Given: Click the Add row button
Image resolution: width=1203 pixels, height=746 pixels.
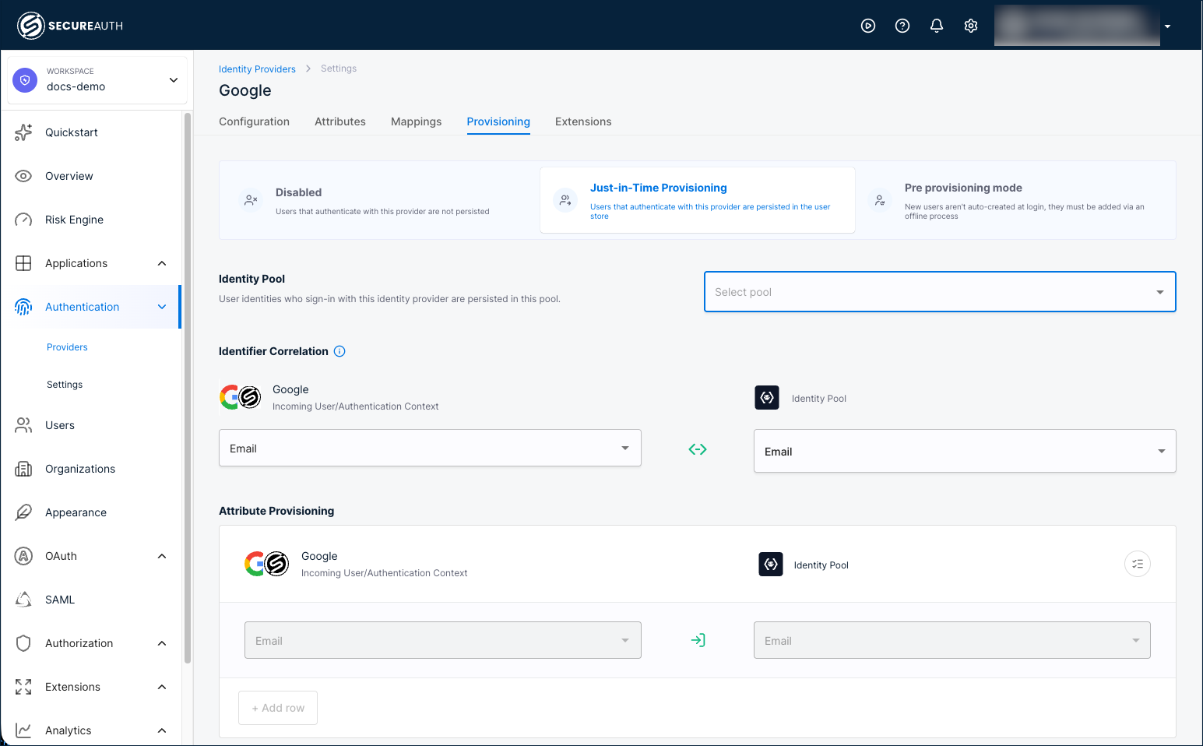Looking at the screenshot, I should [x=278, y=708].
